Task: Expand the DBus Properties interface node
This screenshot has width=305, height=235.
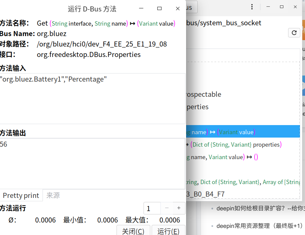Action: pos(199,107)
